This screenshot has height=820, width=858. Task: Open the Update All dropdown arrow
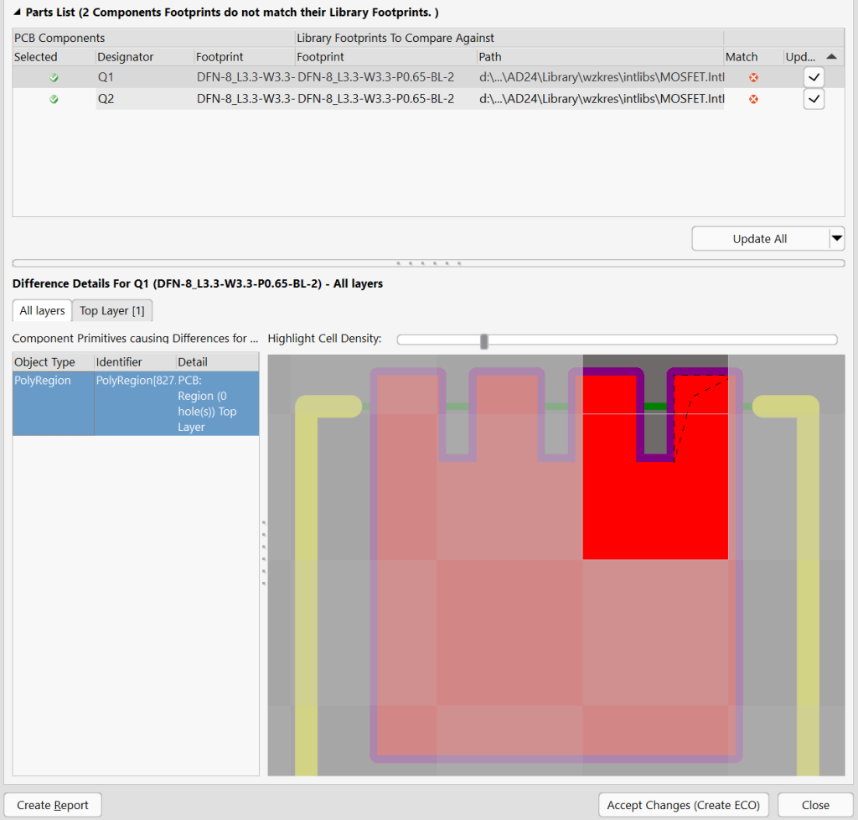point(836,239)
